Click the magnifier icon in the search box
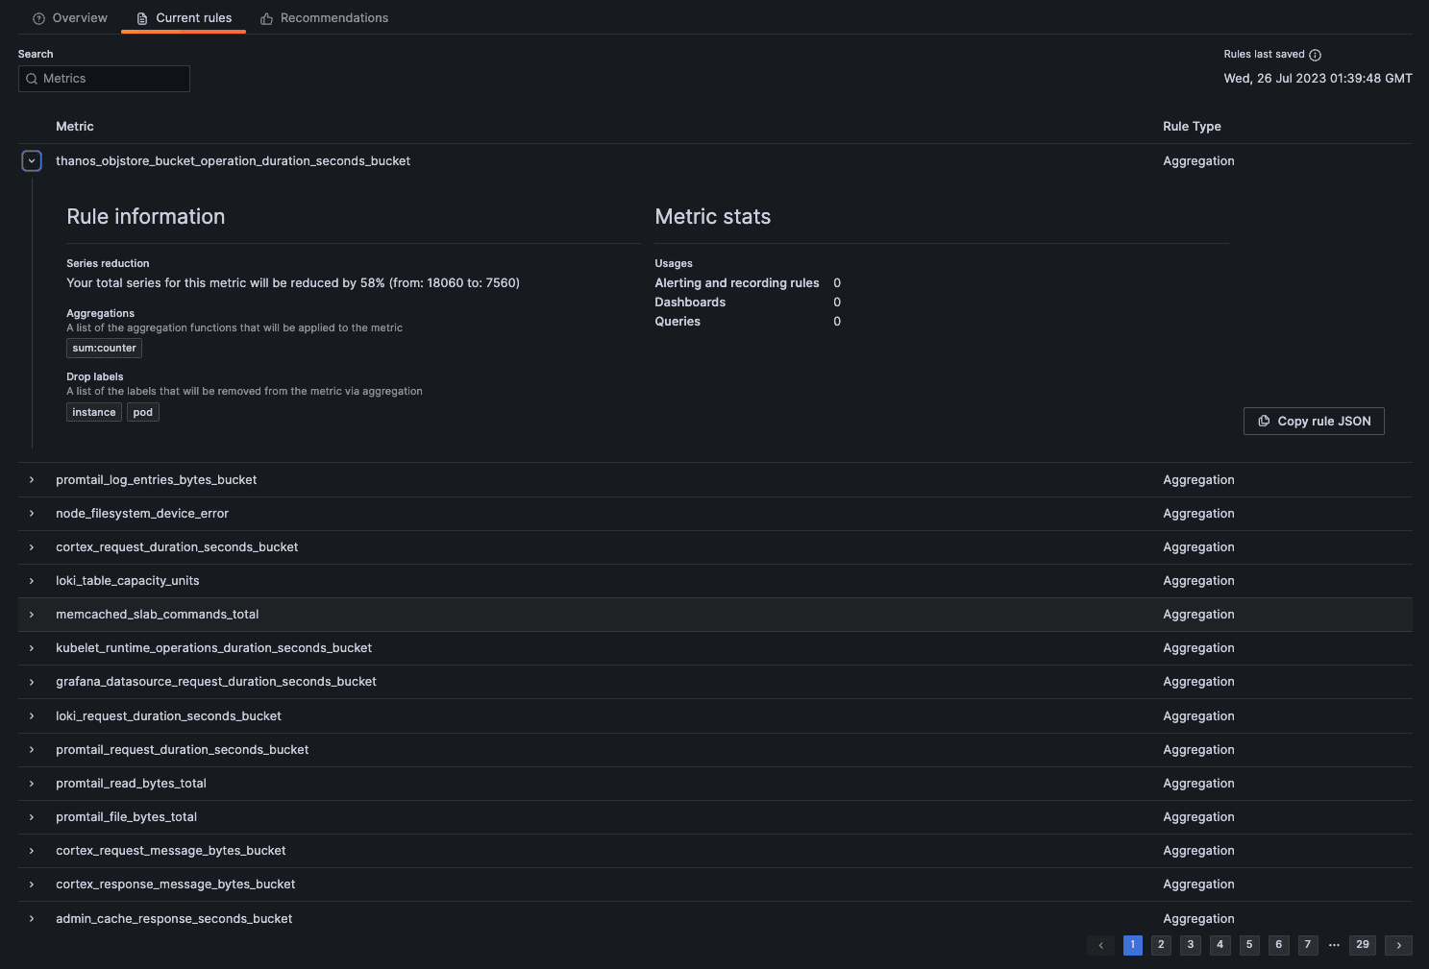 (32, 78)
